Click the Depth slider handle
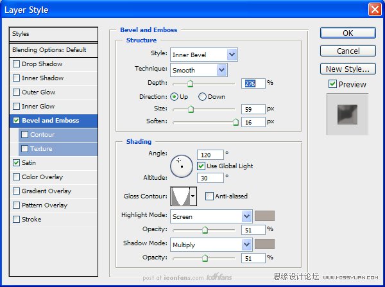Image resolution: width=385 pixels, height=287 pixels. (190, 83)
